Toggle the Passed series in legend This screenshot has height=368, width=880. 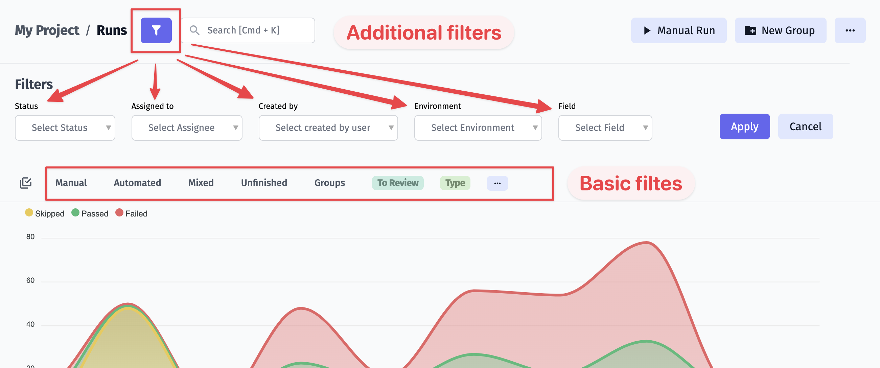click(90, 213)
